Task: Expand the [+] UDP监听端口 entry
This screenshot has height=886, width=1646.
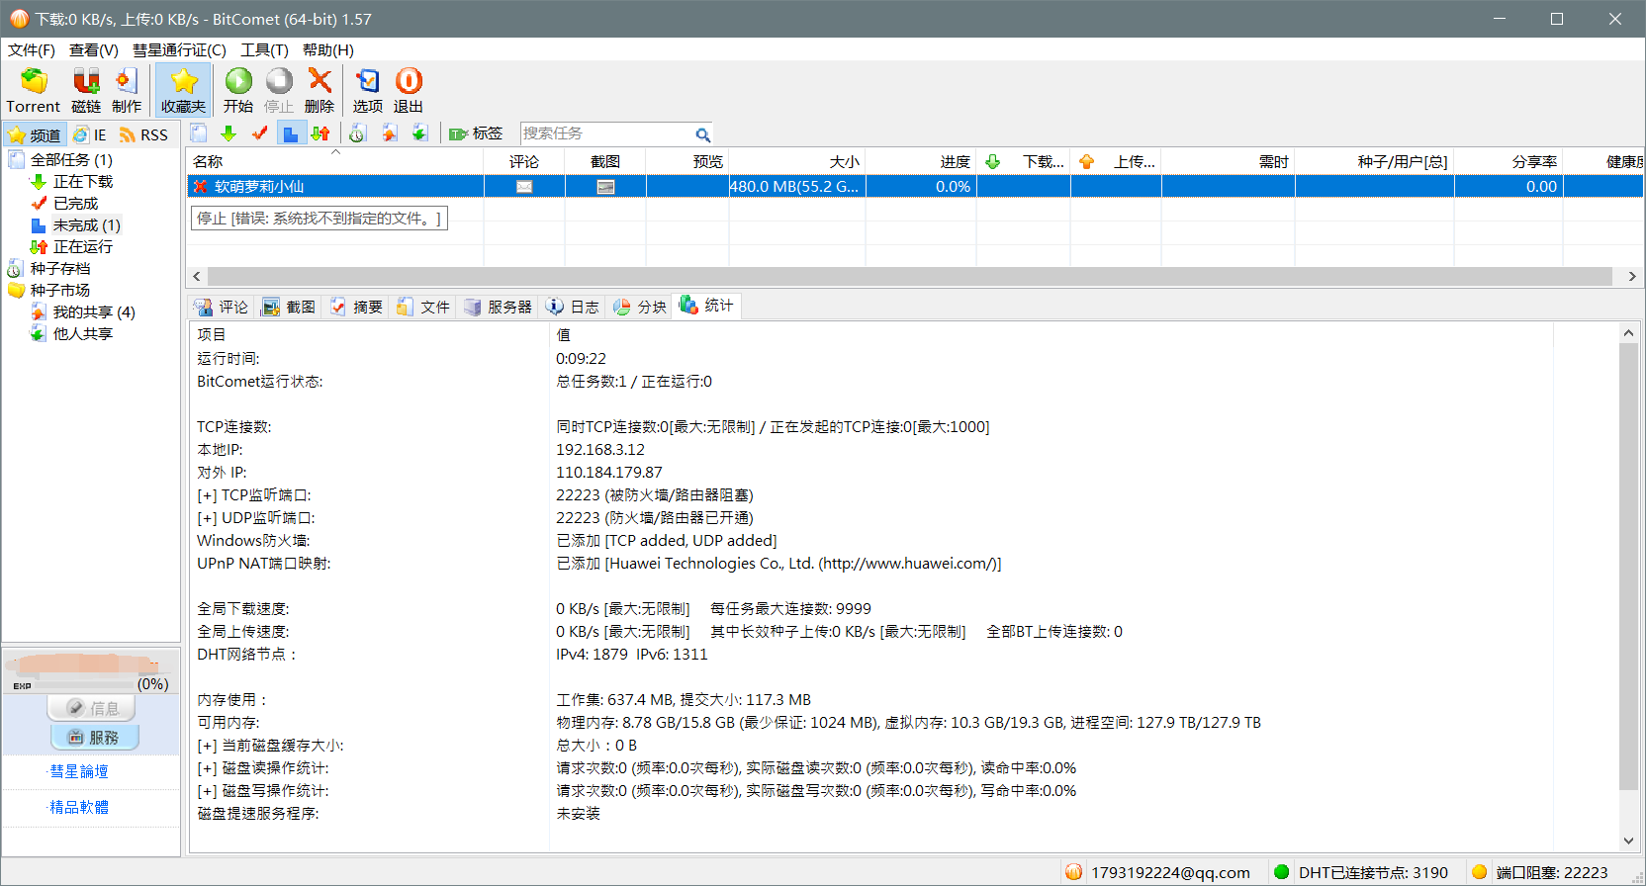Action: point(255,517)
